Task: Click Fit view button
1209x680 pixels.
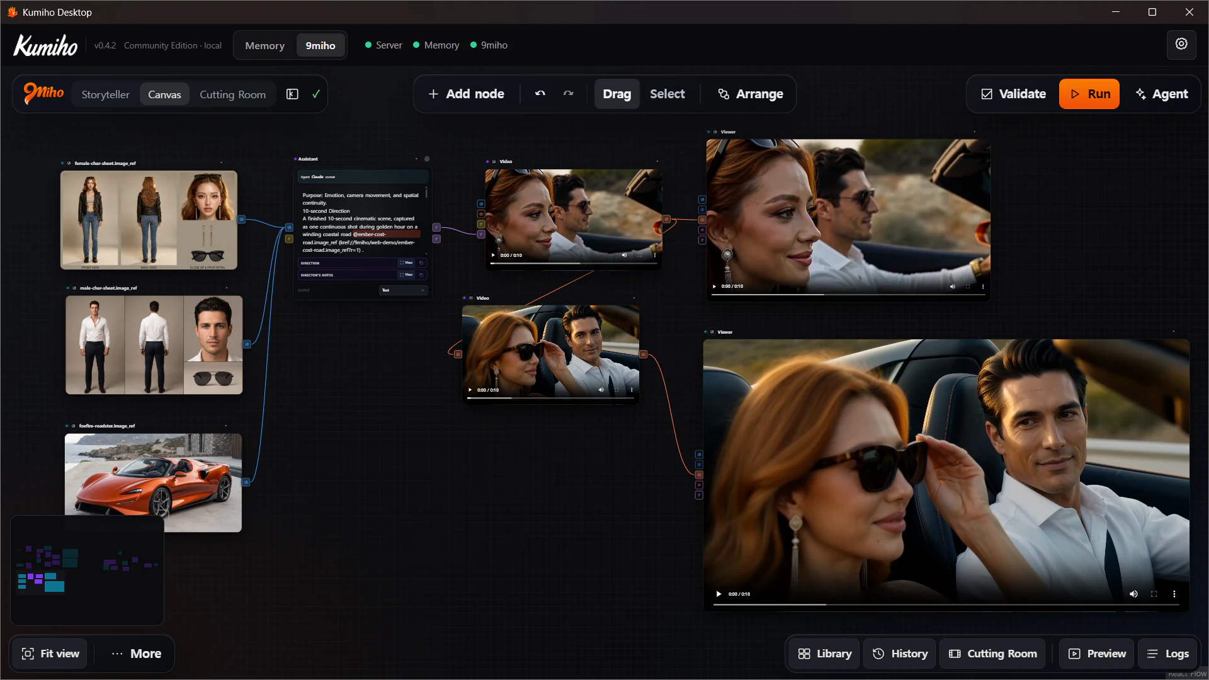Action: coord(50,654)
